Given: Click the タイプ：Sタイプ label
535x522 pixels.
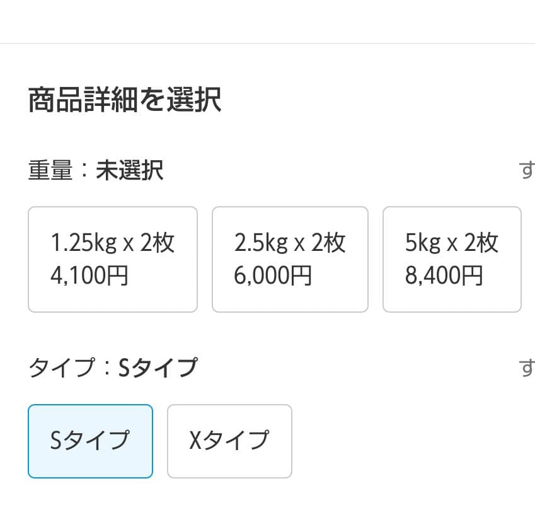Looking at the screenshot, I should coord(113,366).
